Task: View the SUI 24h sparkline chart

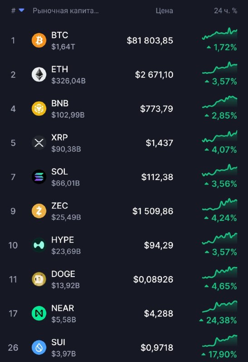Action: (x=219, y=341)
